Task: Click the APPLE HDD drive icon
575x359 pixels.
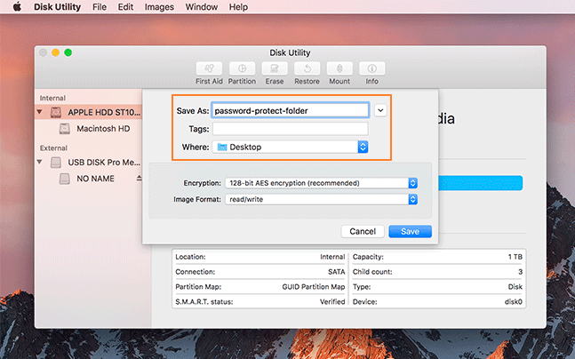Action: coord(56,112)
